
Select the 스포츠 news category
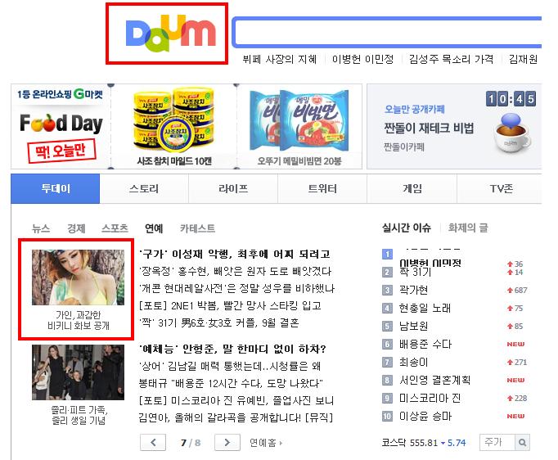click(115, 228)
